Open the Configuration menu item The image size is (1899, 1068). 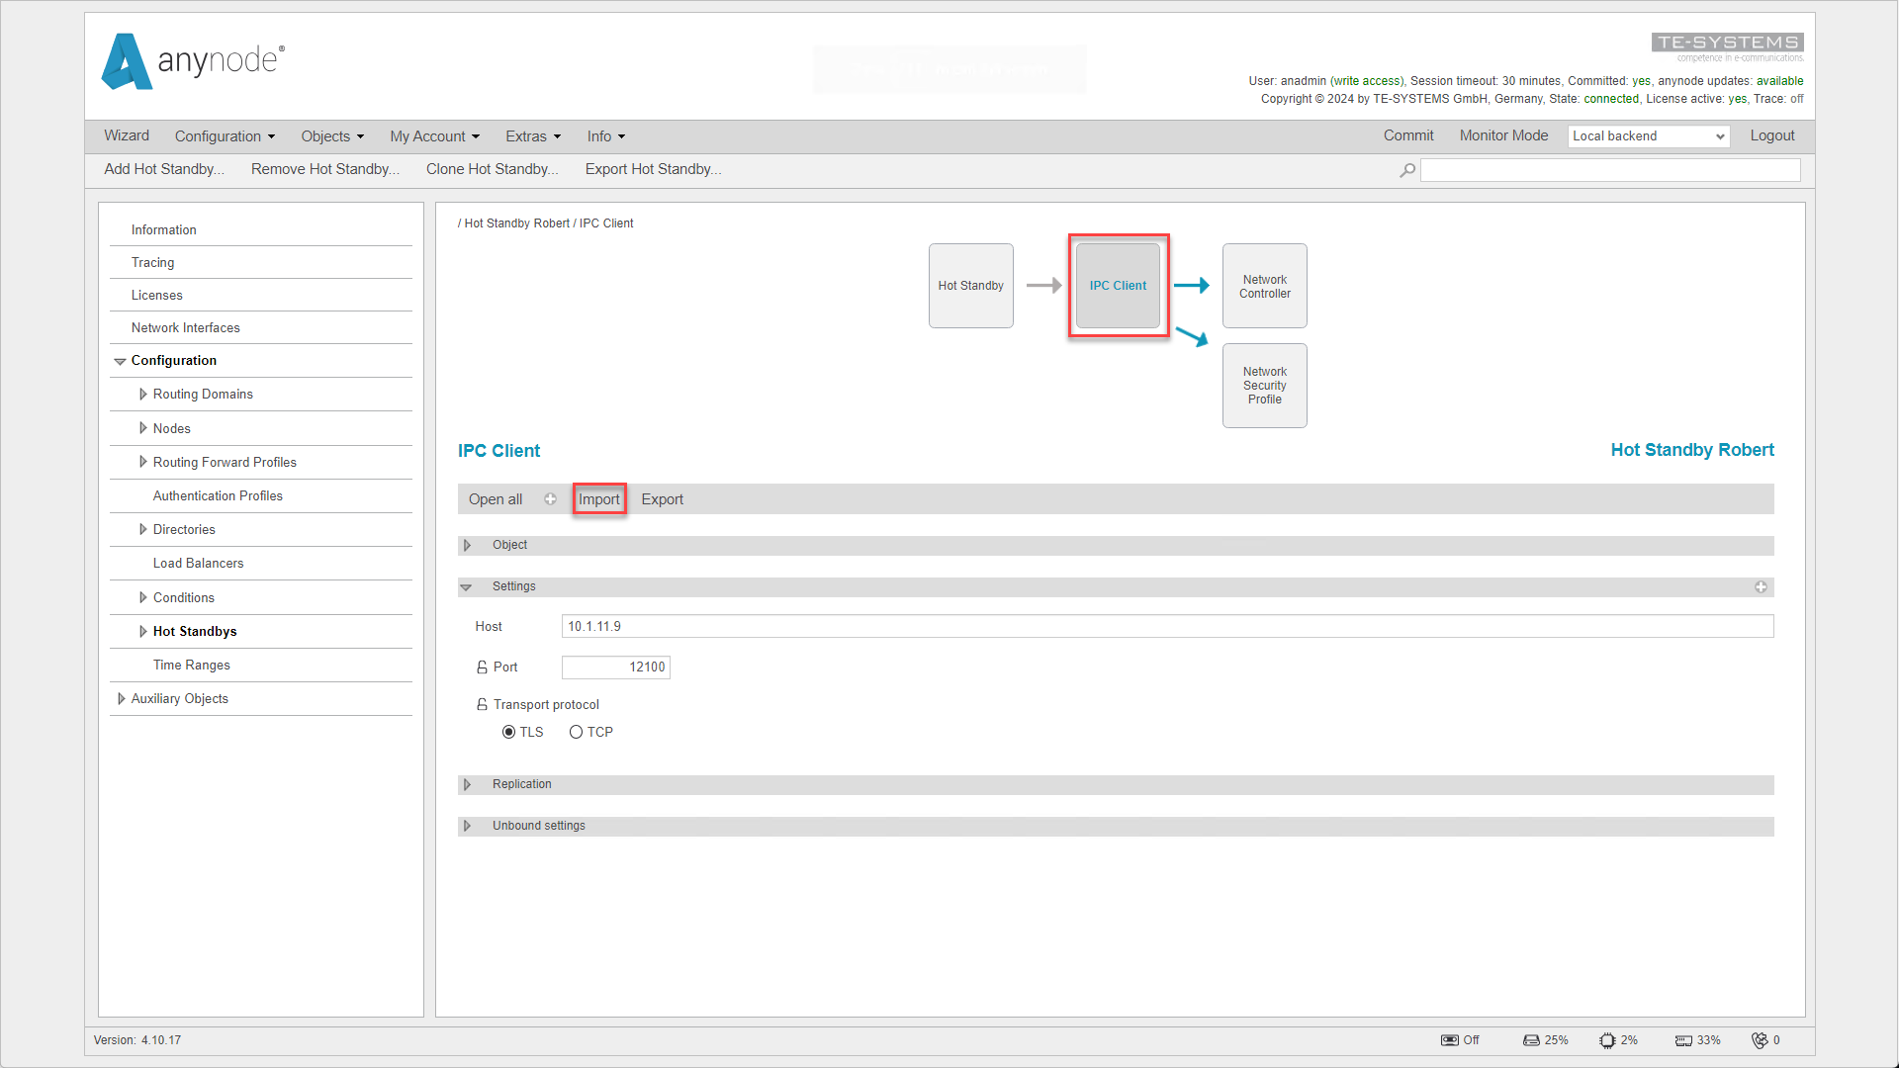223,135
